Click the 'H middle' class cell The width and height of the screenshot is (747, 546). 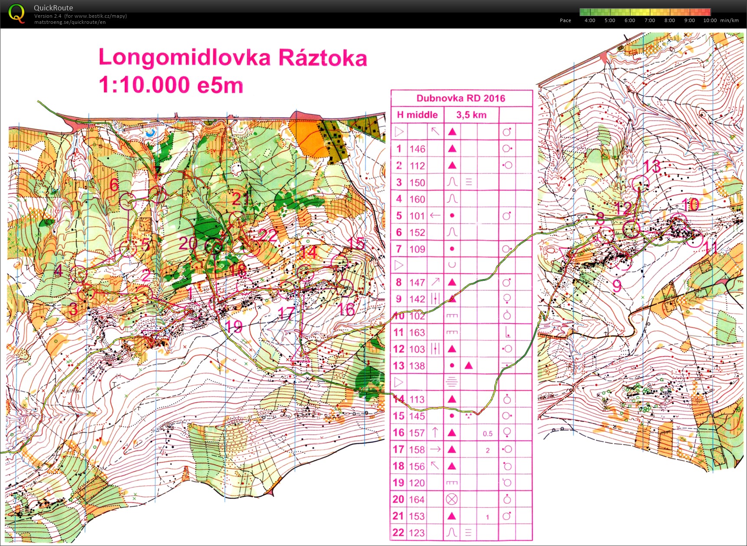pos(417,115)
